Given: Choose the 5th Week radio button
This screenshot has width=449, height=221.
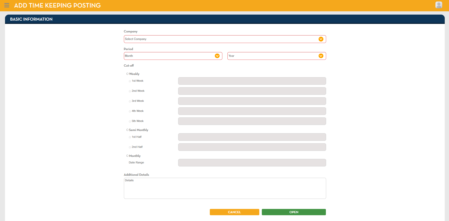Looking at the screenshot, I should (x=130, y=121).
